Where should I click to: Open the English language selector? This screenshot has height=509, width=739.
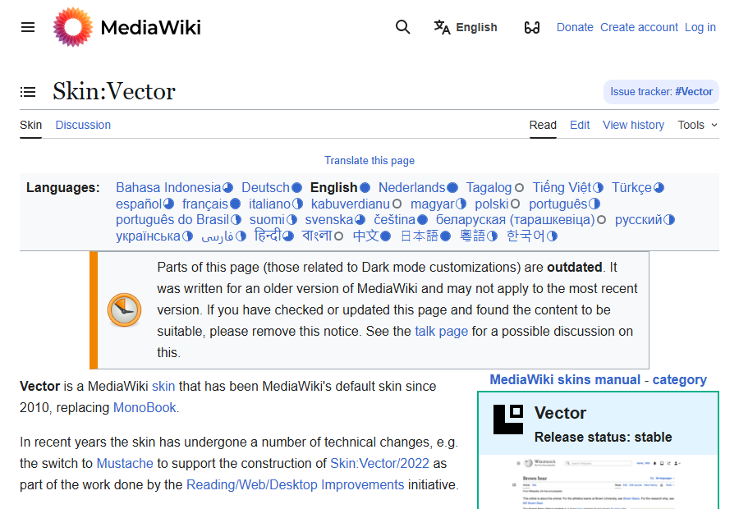[466, 27]
